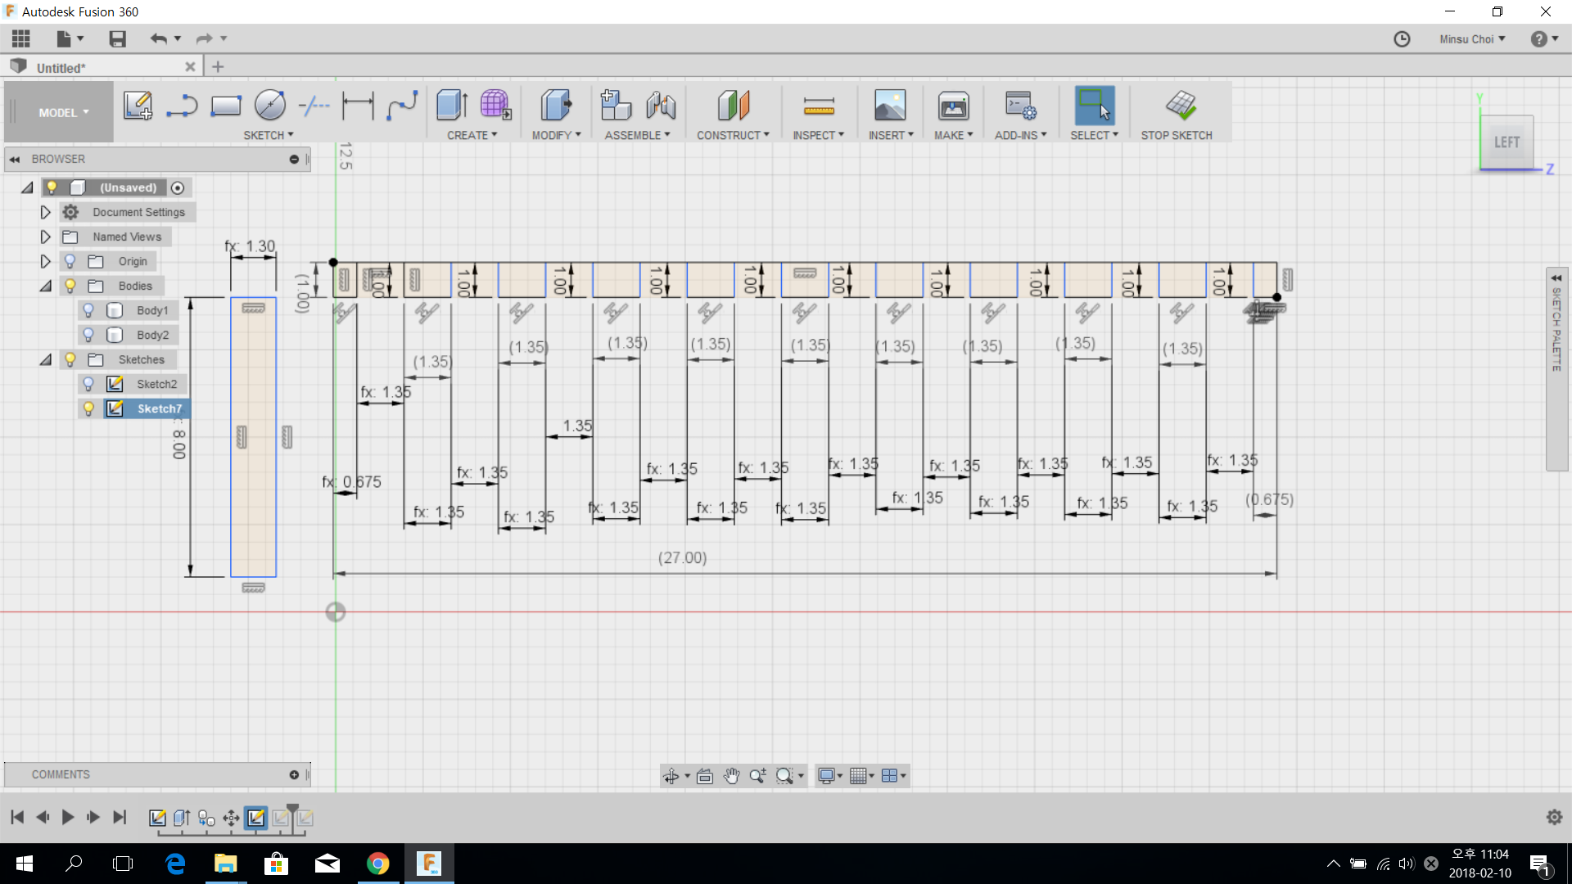This screenshot has width=1572, height=884.
Task: Open the CONSTRUCT menu
Action: pos(734,135)
